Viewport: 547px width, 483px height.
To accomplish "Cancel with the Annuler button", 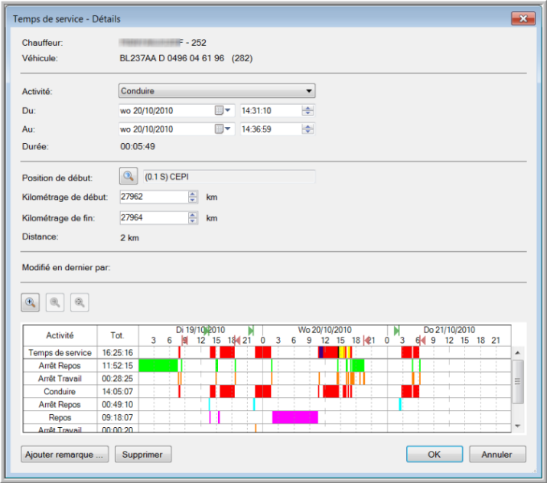I will click(497, 454).
